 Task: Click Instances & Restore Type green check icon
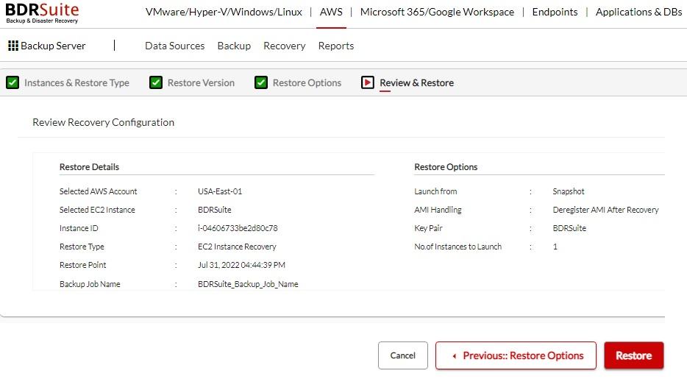tap(13, 82)
